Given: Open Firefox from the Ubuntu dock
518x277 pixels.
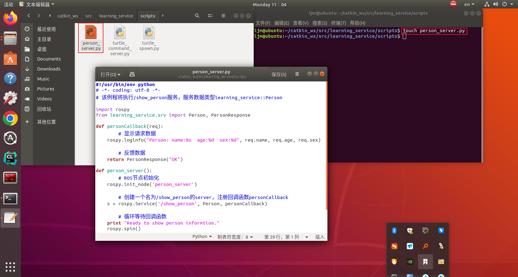Looking at the screenshot, I should coord(10,18).
